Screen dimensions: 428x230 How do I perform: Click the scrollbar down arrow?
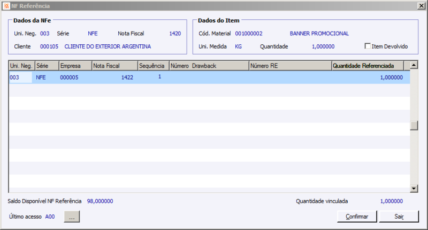click(414, 188)
